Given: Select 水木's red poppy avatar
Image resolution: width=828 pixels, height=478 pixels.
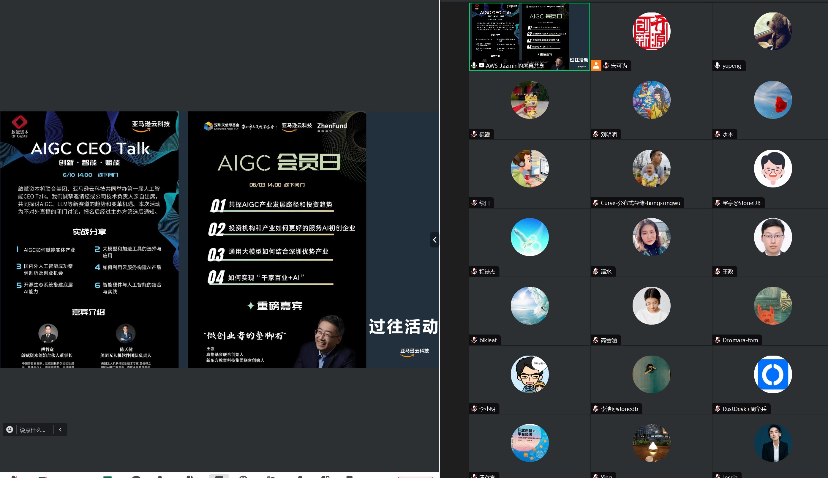Looking at the screenshot, I should click(773, 100).
